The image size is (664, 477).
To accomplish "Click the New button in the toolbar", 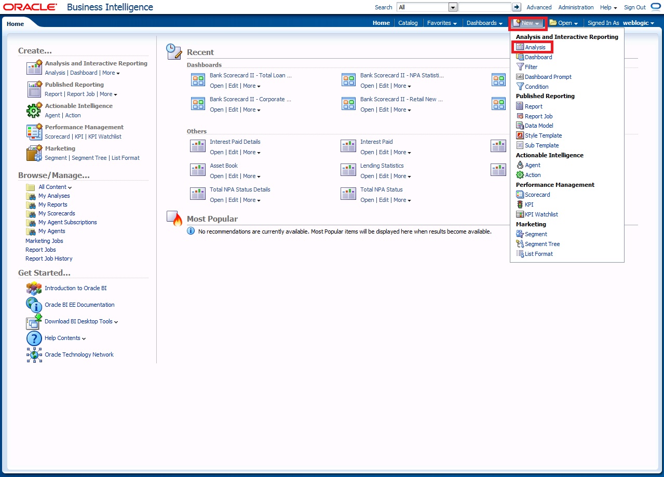I will (x=527, y=23).
